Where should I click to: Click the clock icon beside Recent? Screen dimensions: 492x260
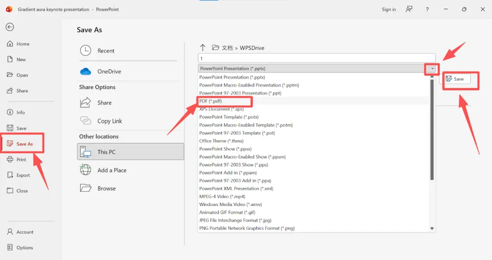85,51
